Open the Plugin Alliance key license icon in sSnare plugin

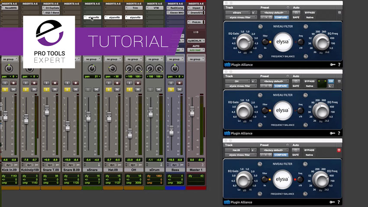[332, 65]
